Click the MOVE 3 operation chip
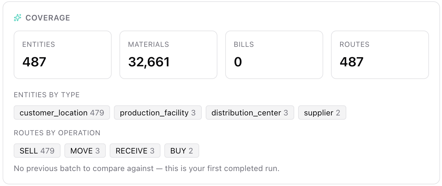This screenshot has width=442, height=186. coord(85,151)
